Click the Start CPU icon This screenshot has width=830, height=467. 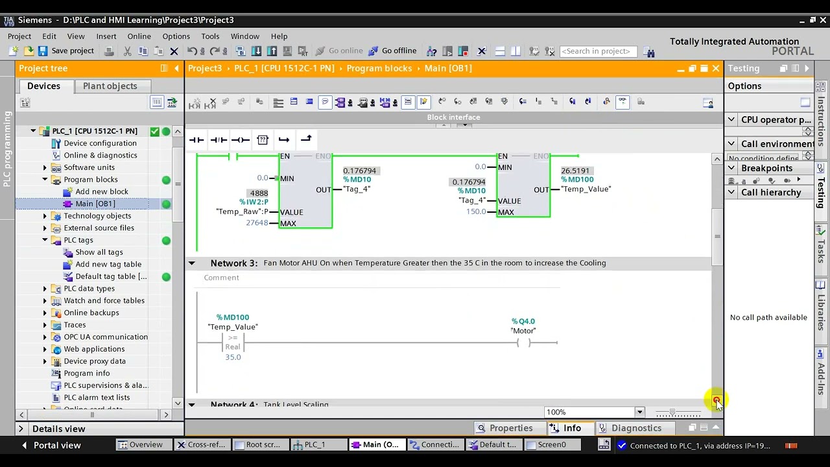pyautogui.click(x=447, y=51)
